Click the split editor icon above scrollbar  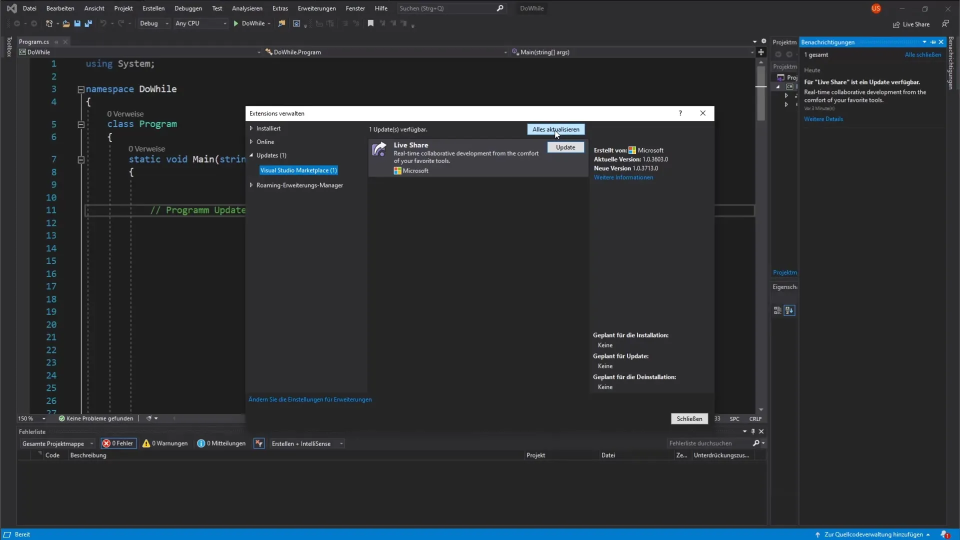pos(761,52)
